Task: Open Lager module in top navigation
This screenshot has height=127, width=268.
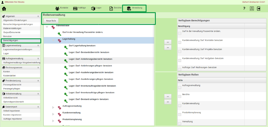Action: click(x=96, y=8)
